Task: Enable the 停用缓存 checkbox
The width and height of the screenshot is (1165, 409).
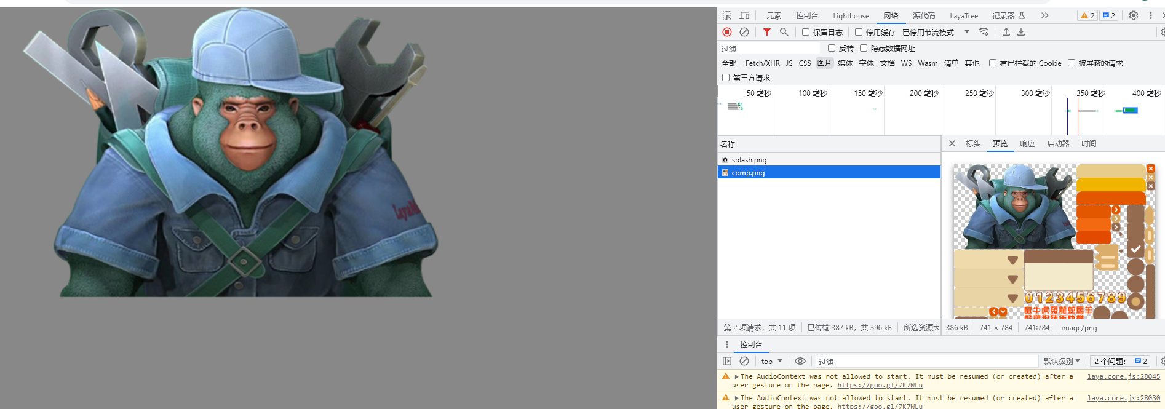Action: pyautogui.click(x=859, y=32)
